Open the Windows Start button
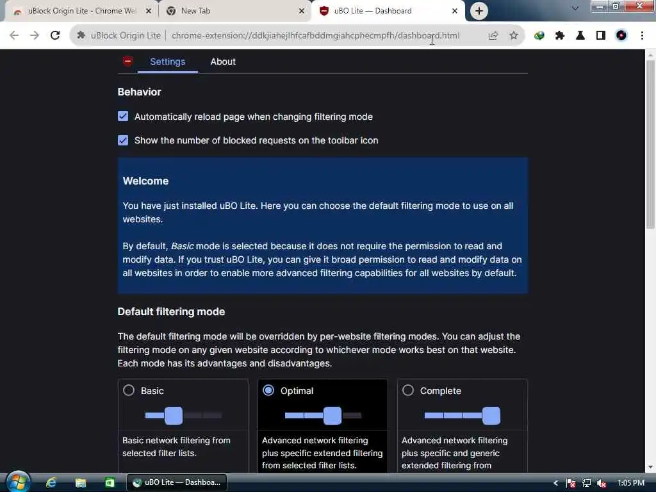Screen dimensions: 656x492 (17, 482)
